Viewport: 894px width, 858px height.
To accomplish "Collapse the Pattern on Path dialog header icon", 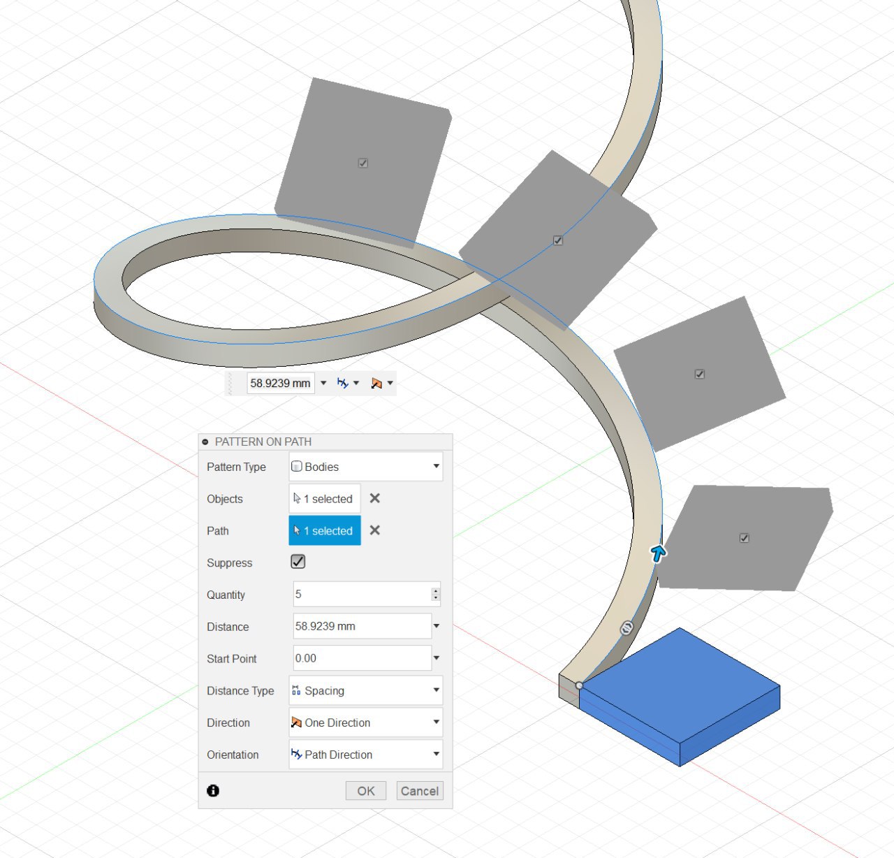I will point(205,442).
